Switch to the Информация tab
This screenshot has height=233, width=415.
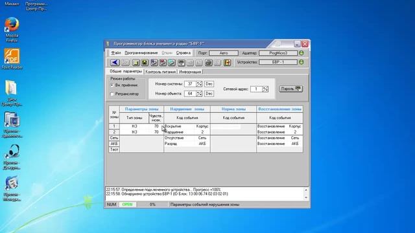point(190,72)
